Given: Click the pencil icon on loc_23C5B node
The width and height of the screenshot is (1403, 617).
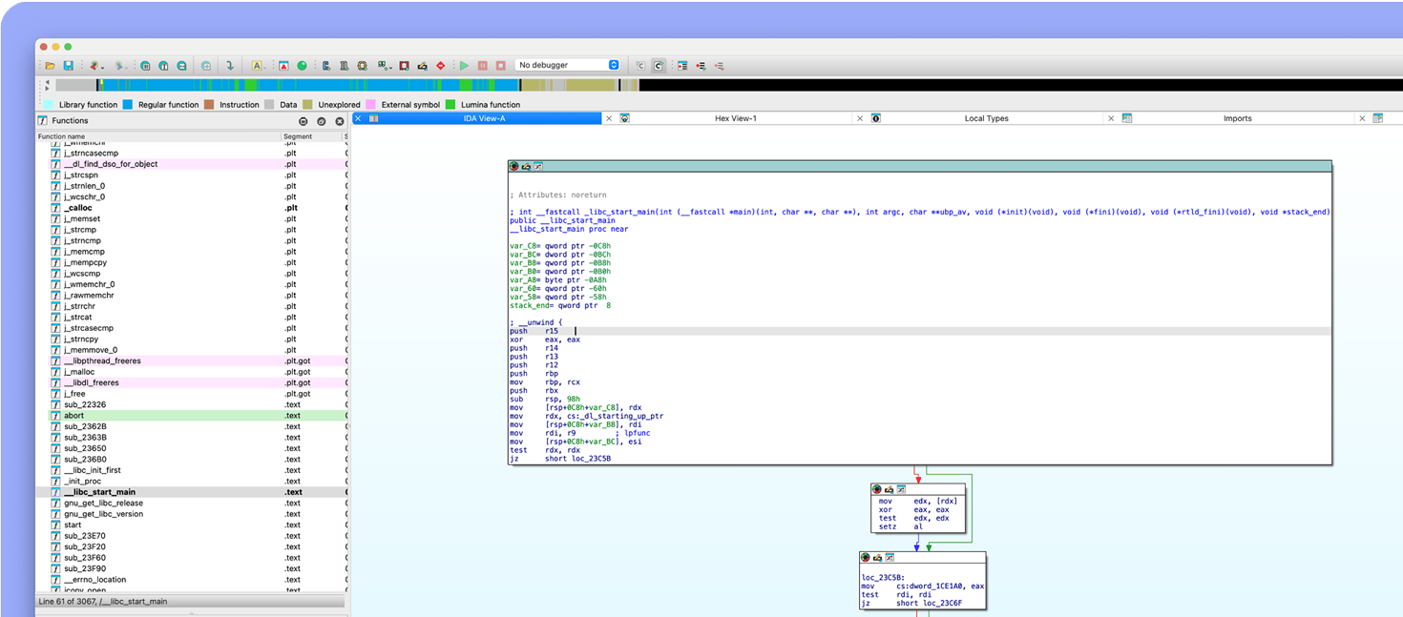Looking at the screenshot, I should [877, 557].
